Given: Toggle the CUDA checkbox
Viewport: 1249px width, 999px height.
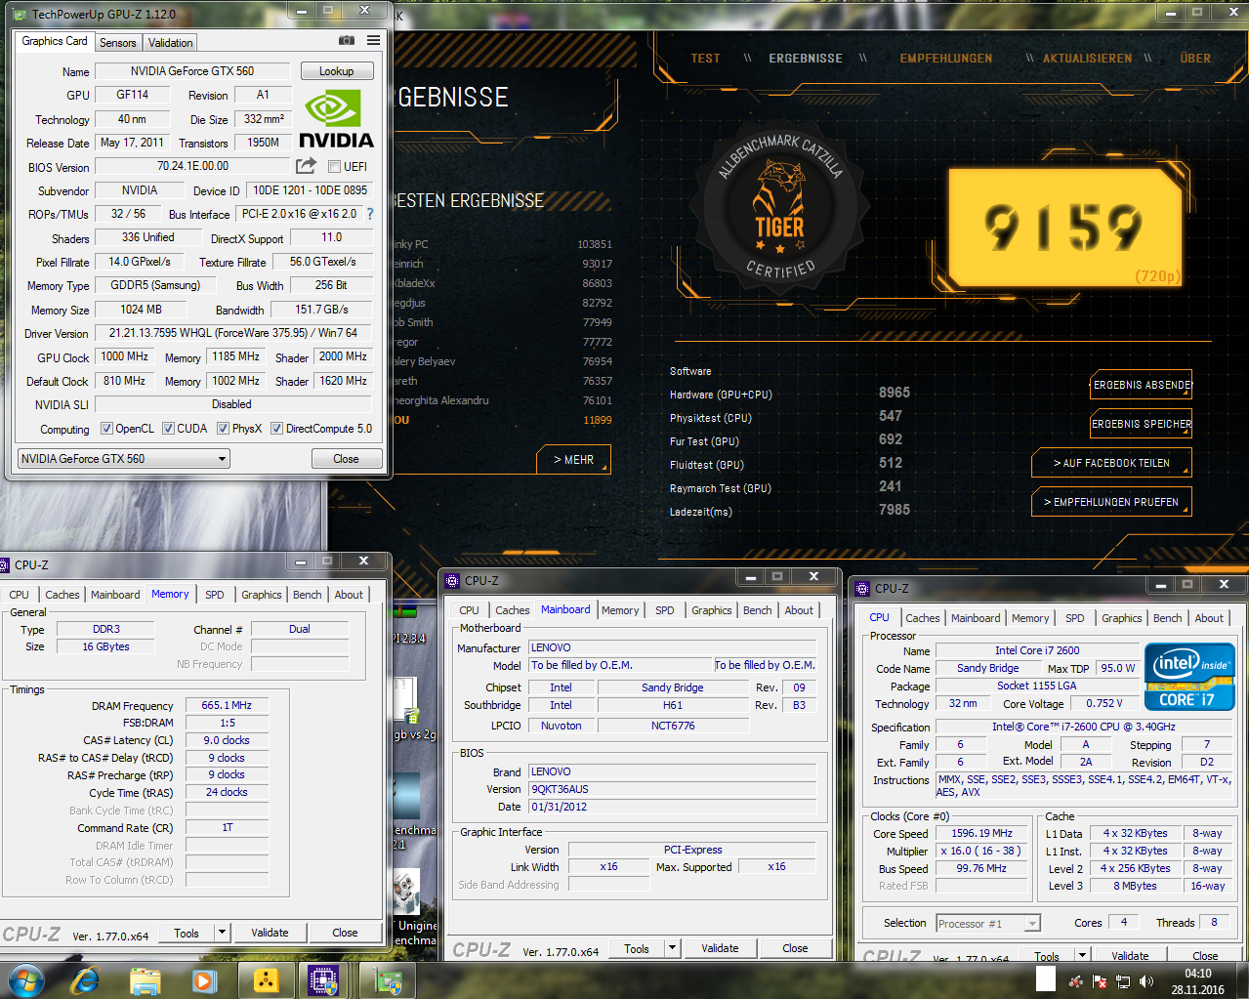Looking at the screenshot, I should coord(168,429).
